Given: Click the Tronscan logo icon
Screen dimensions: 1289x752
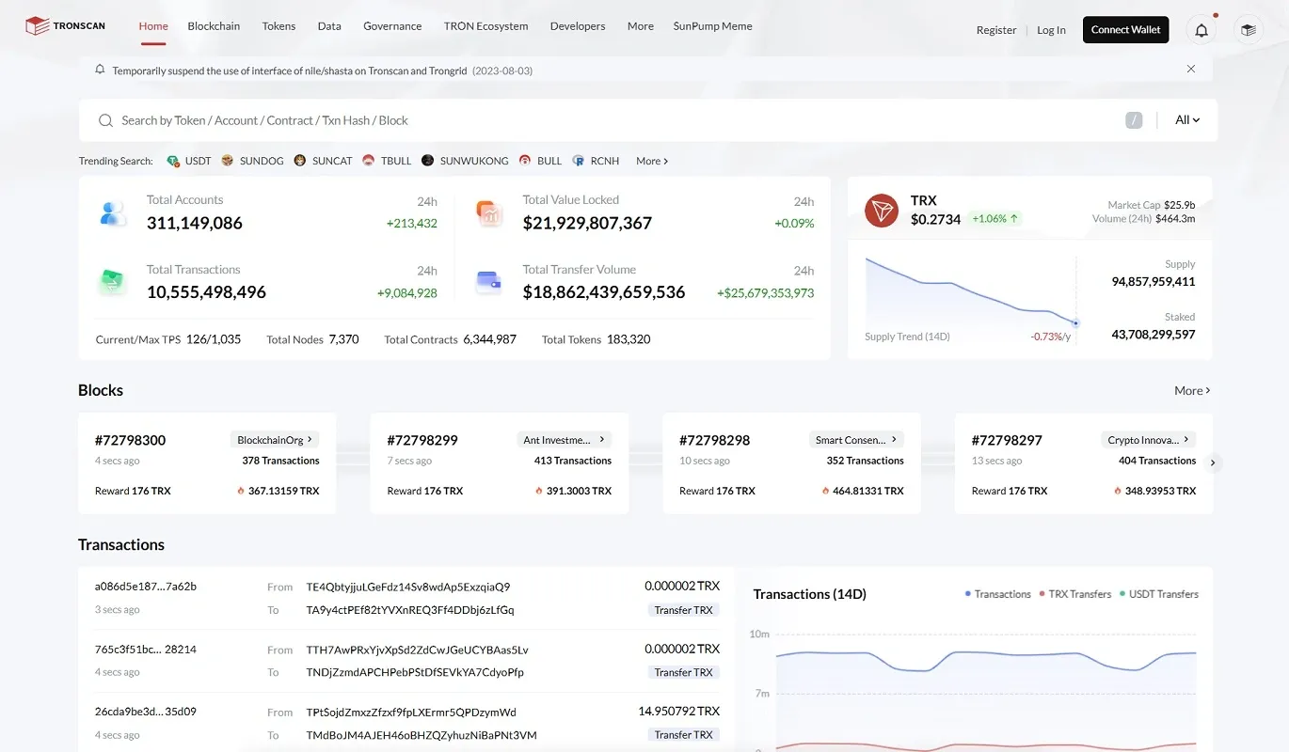Looking at the screenshot, I should point(37,26).
